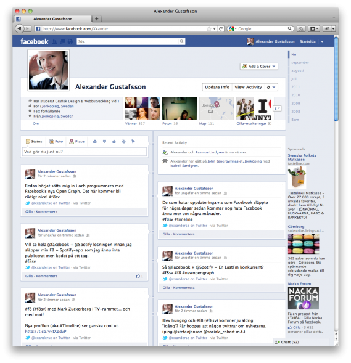
Task: Select the Status tab in composer
Action: (34, 141)
